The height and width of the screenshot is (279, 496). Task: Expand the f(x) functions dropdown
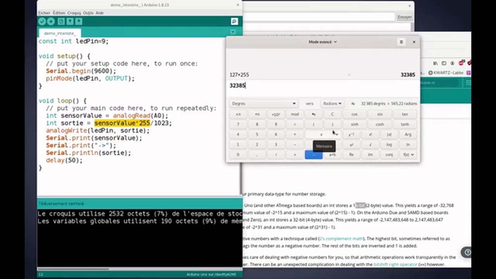(x=408, y=154)
